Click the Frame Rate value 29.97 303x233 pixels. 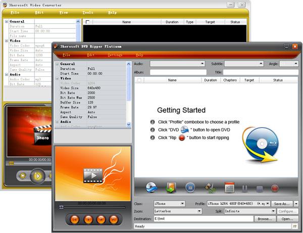[x=92, y=107]
